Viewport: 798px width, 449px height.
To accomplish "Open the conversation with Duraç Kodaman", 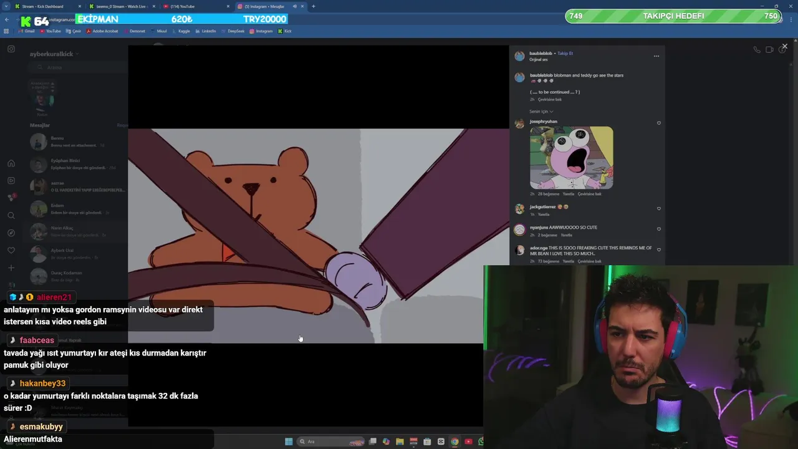I will pos(78,276).
